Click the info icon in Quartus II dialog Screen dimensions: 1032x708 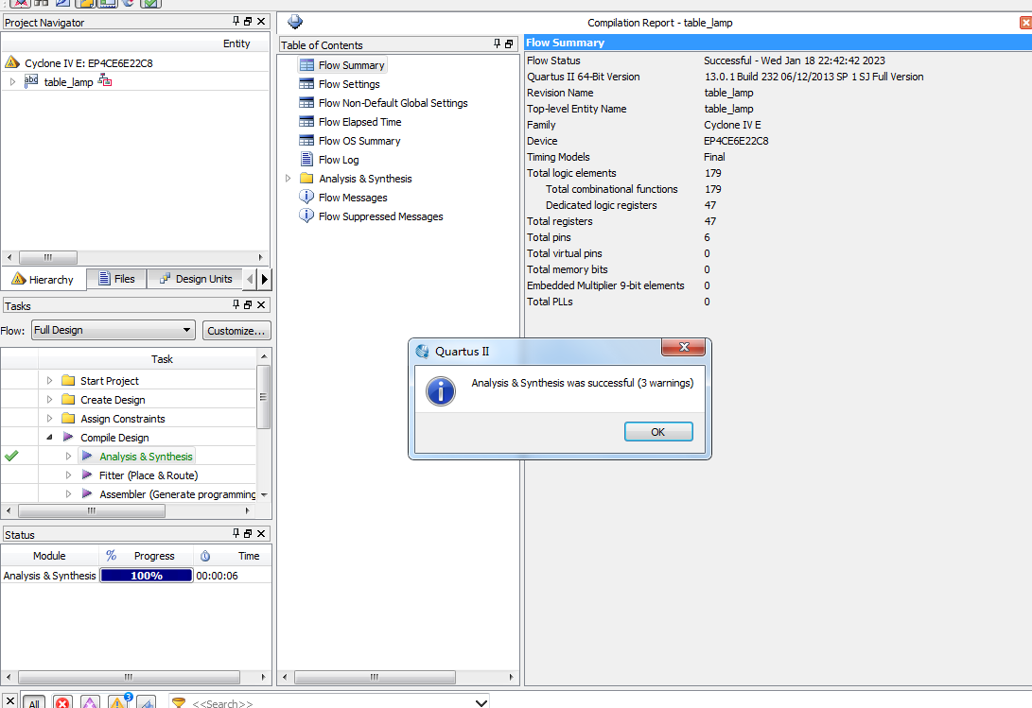(441, 391)
